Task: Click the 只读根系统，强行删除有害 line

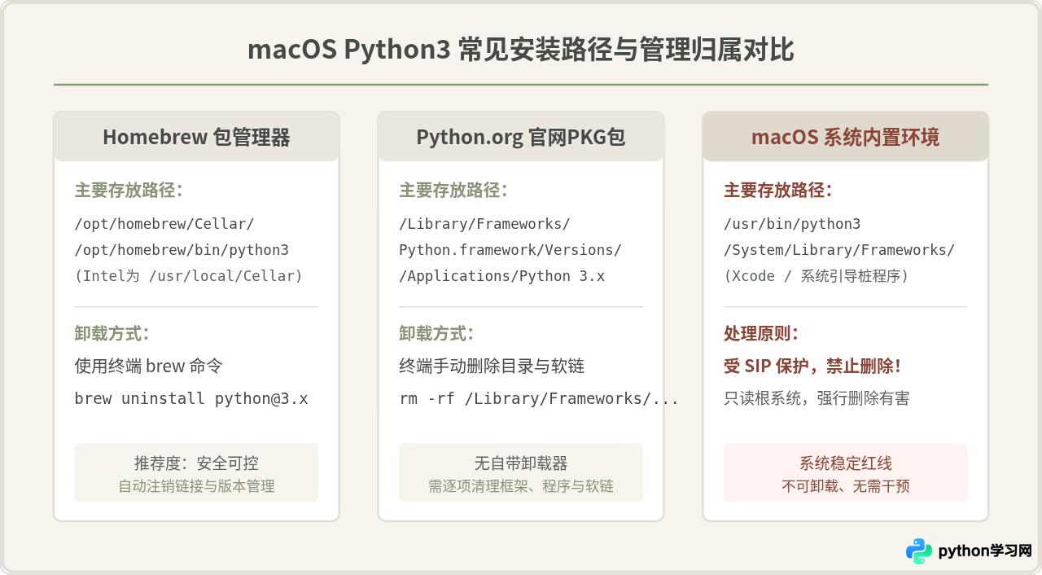Action: click(817, 398)
